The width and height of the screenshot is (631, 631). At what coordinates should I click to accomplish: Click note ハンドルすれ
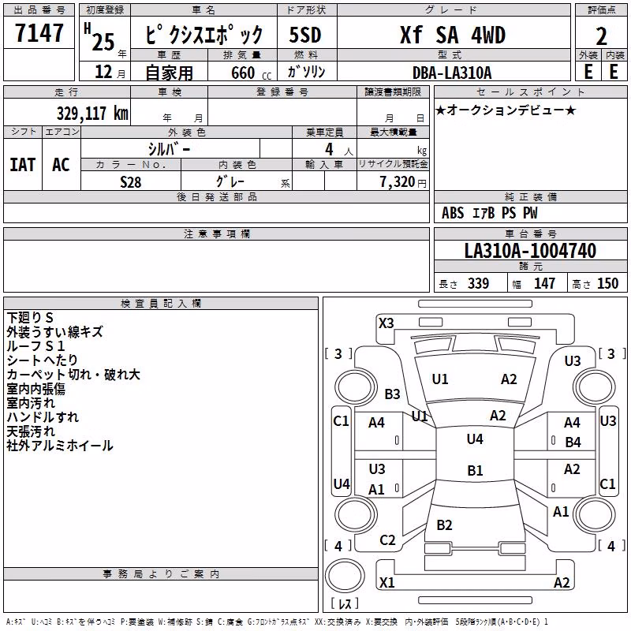coord(43,417)
